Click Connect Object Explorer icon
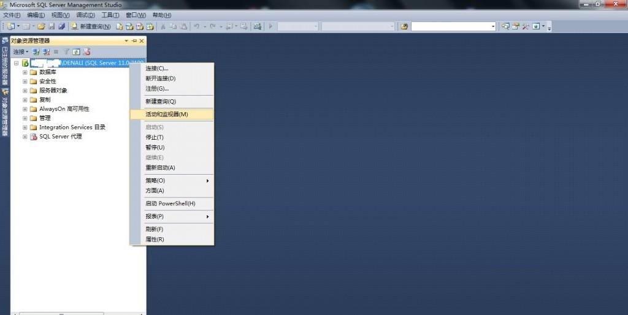Viewport: 628px width, 315px height. [36, 51]
